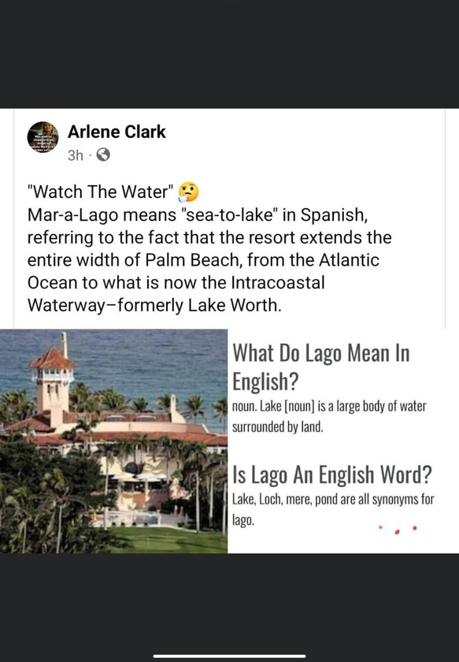Click the three red dots in the image
459x662 pixels.
(x=398, y=530)
